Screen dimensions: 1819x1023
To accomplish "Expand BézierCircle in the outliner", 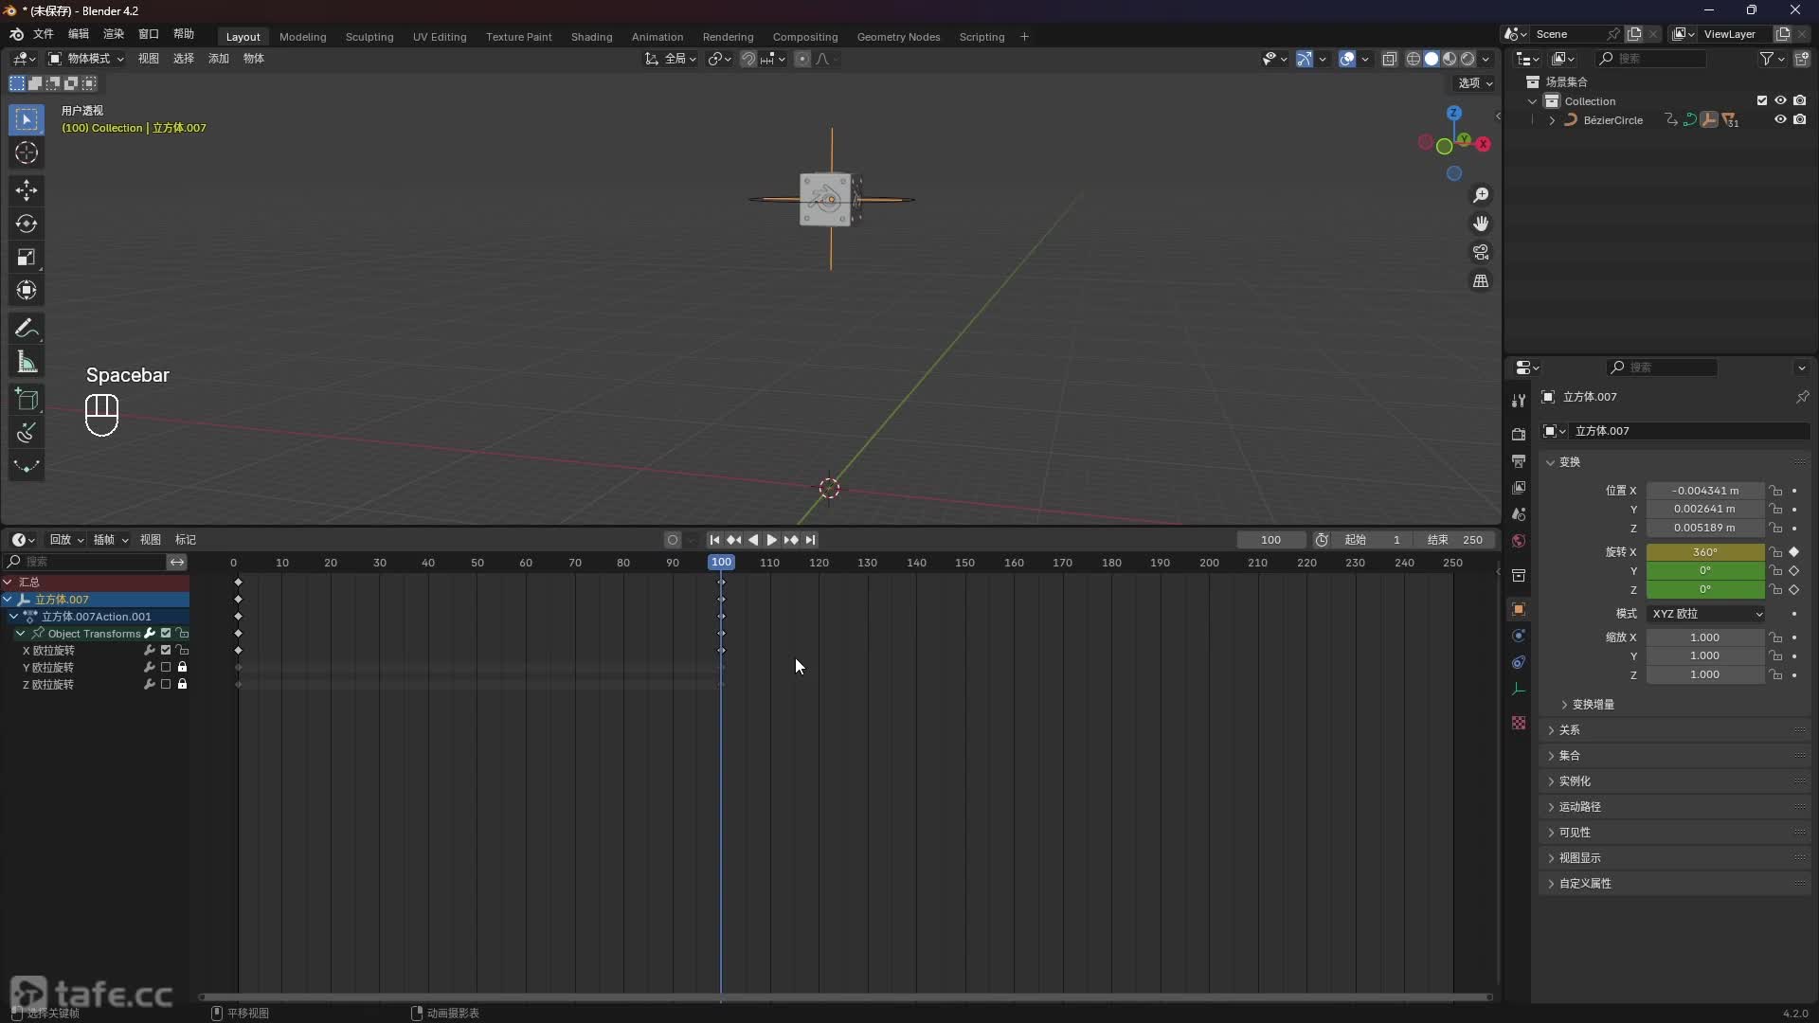I will [1551, 120].
